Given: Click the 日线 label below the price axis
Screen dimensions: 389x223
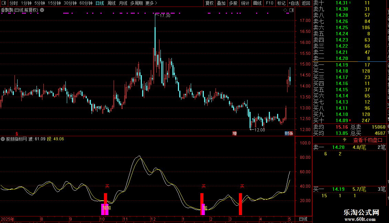Looking at the screenshot, I should tap(303, 219).
